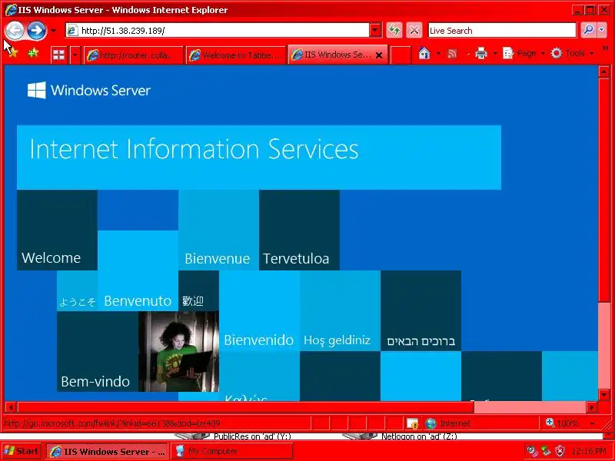Click the address bar URL field
The width and height of the screenshot is (615, 461).
coord(218,30)
